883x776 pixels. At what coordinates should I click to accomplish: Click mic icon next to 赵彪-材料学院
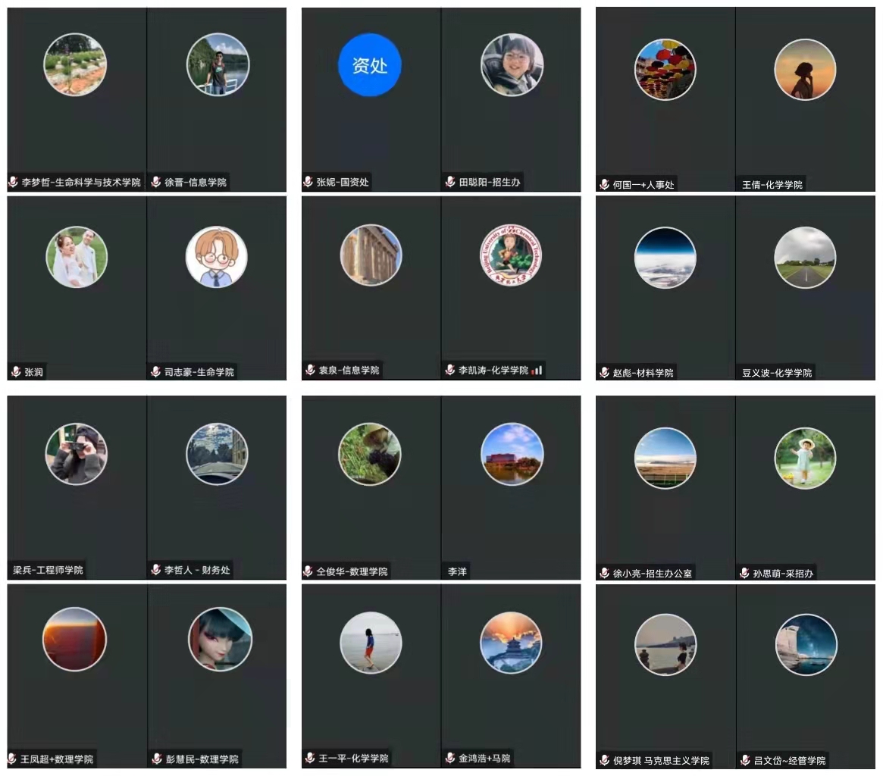[x=604, y=373]
